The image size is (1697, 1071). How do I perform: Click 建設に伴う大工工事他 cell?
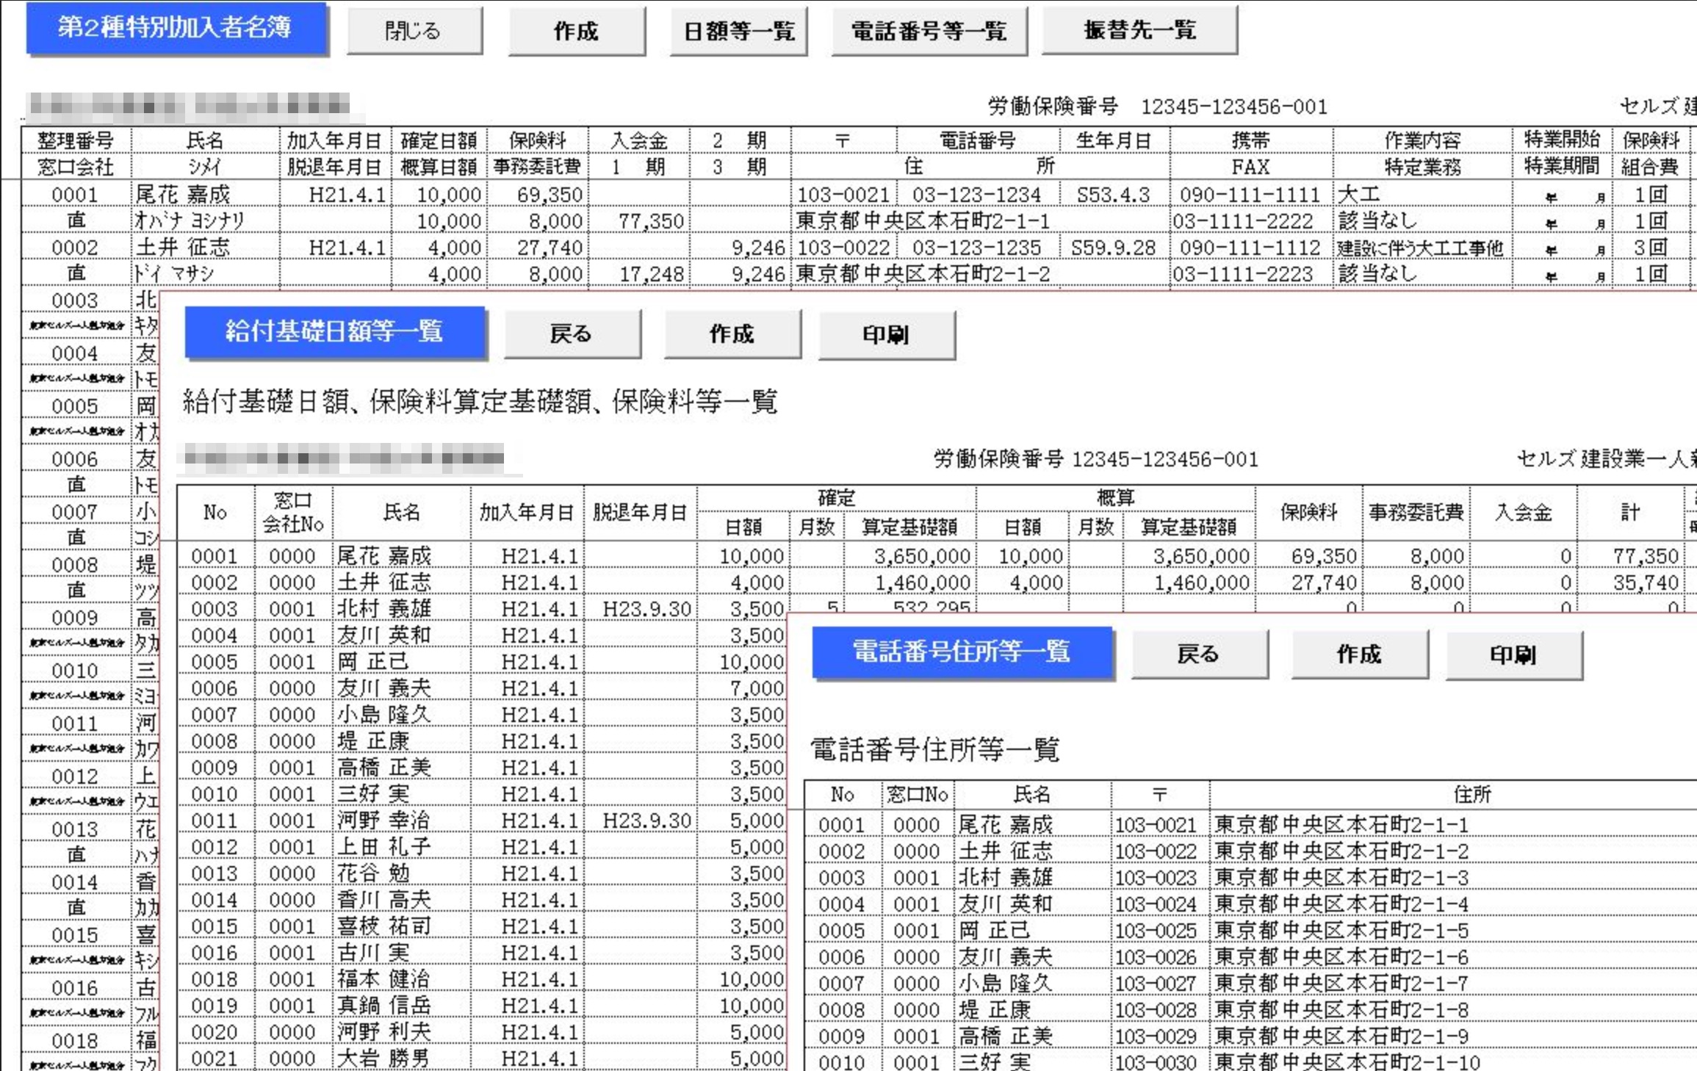pos(1421,248)
